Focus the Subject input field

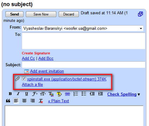click(x=83, y=65)
